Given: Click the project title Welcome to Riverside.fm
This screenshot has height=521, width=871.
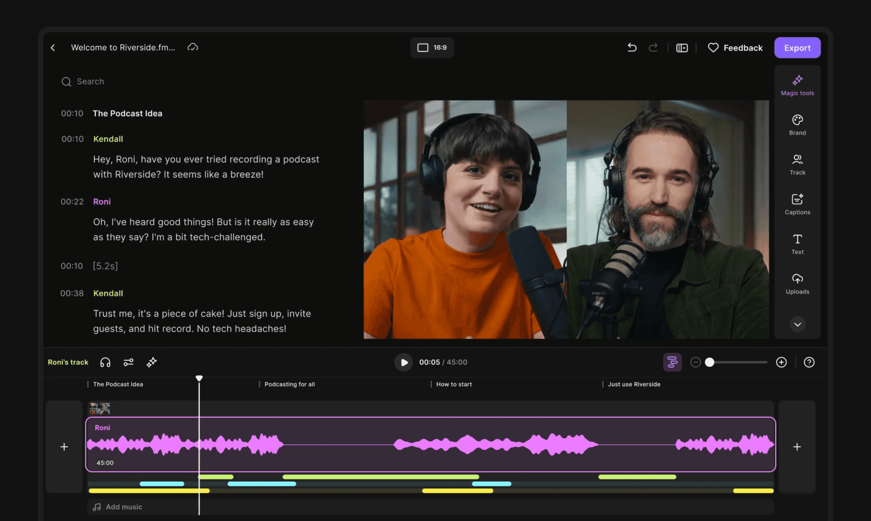Looking at the screenshot, I should (123, 48).
